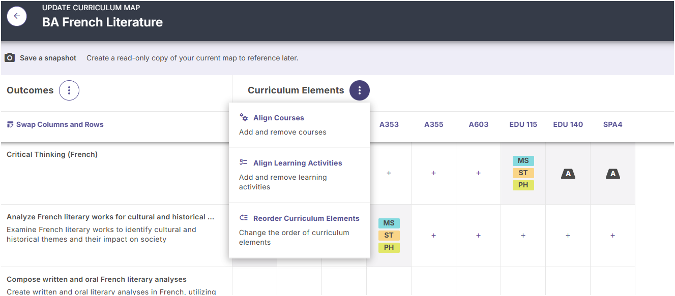The height and width of the screenshot is (296, 675).
Task: Add alignment for Critical Thinking in A603
Action: click(x=479, y=173)
